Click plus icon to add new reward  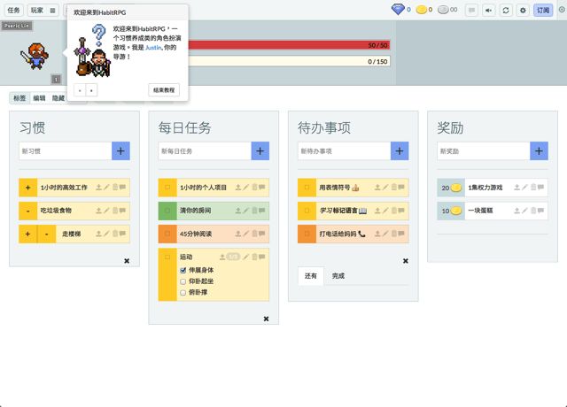tap(540, 151)
